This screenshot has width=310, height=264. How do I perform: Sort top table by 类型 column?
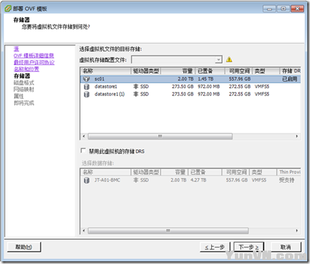coord(266,71)
